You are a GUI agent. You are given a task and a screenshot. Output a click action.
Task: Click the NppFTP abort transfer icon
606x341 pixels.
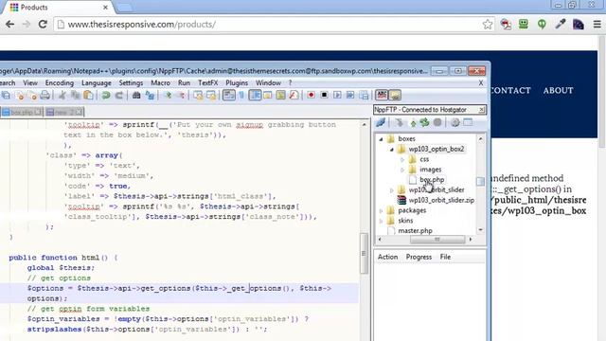437,122
